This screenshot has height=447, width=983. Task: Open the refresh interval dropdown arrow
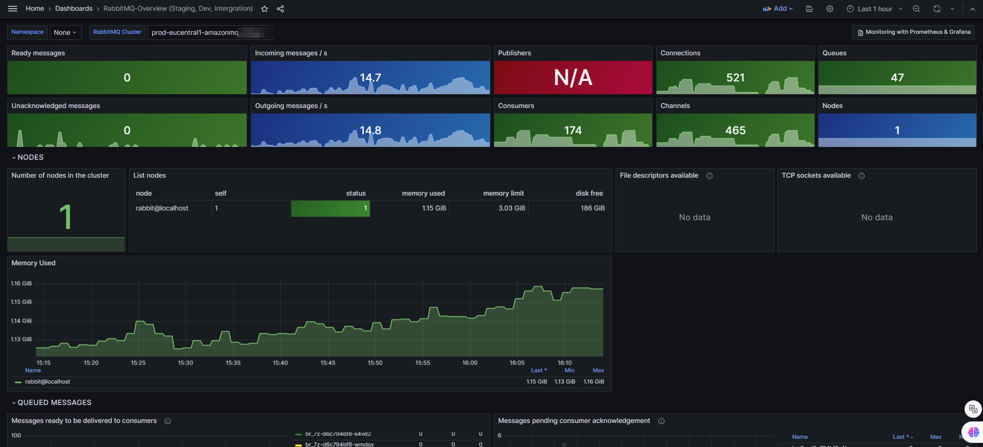pos(952,9)
